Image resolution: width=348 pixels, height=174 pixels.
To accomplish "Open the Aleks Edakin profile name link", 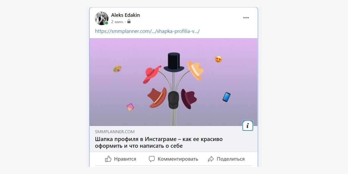I will [125, 15].
